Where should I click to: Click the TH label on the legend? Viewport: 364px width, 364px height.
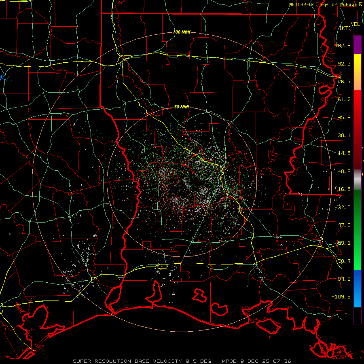click(x=347, y=315)
